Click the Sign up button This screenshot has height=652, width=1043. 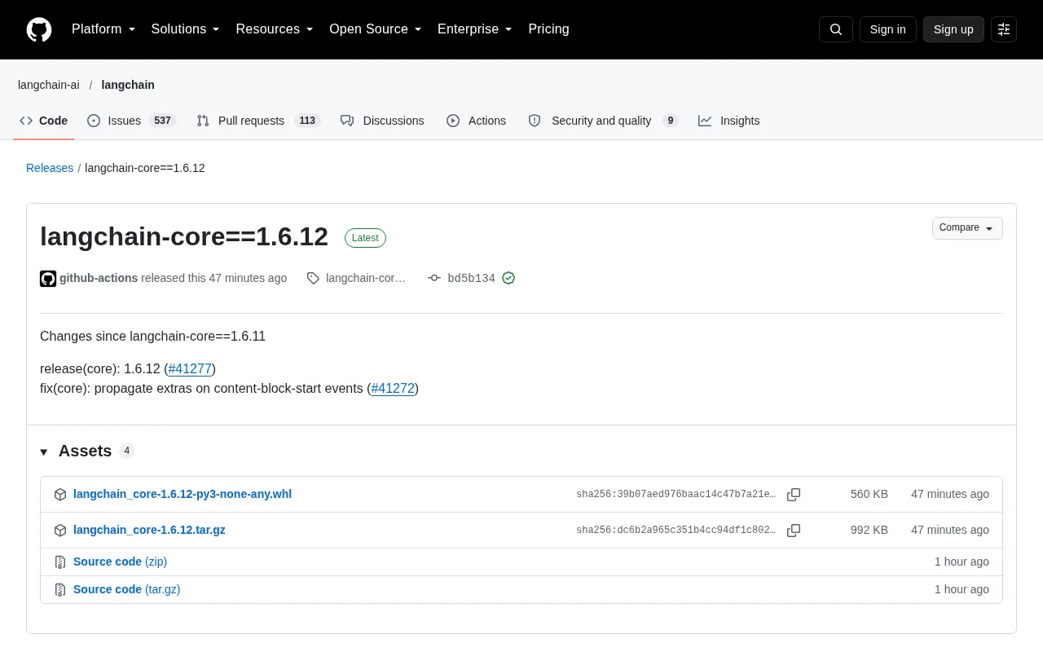tap(953, 29)
